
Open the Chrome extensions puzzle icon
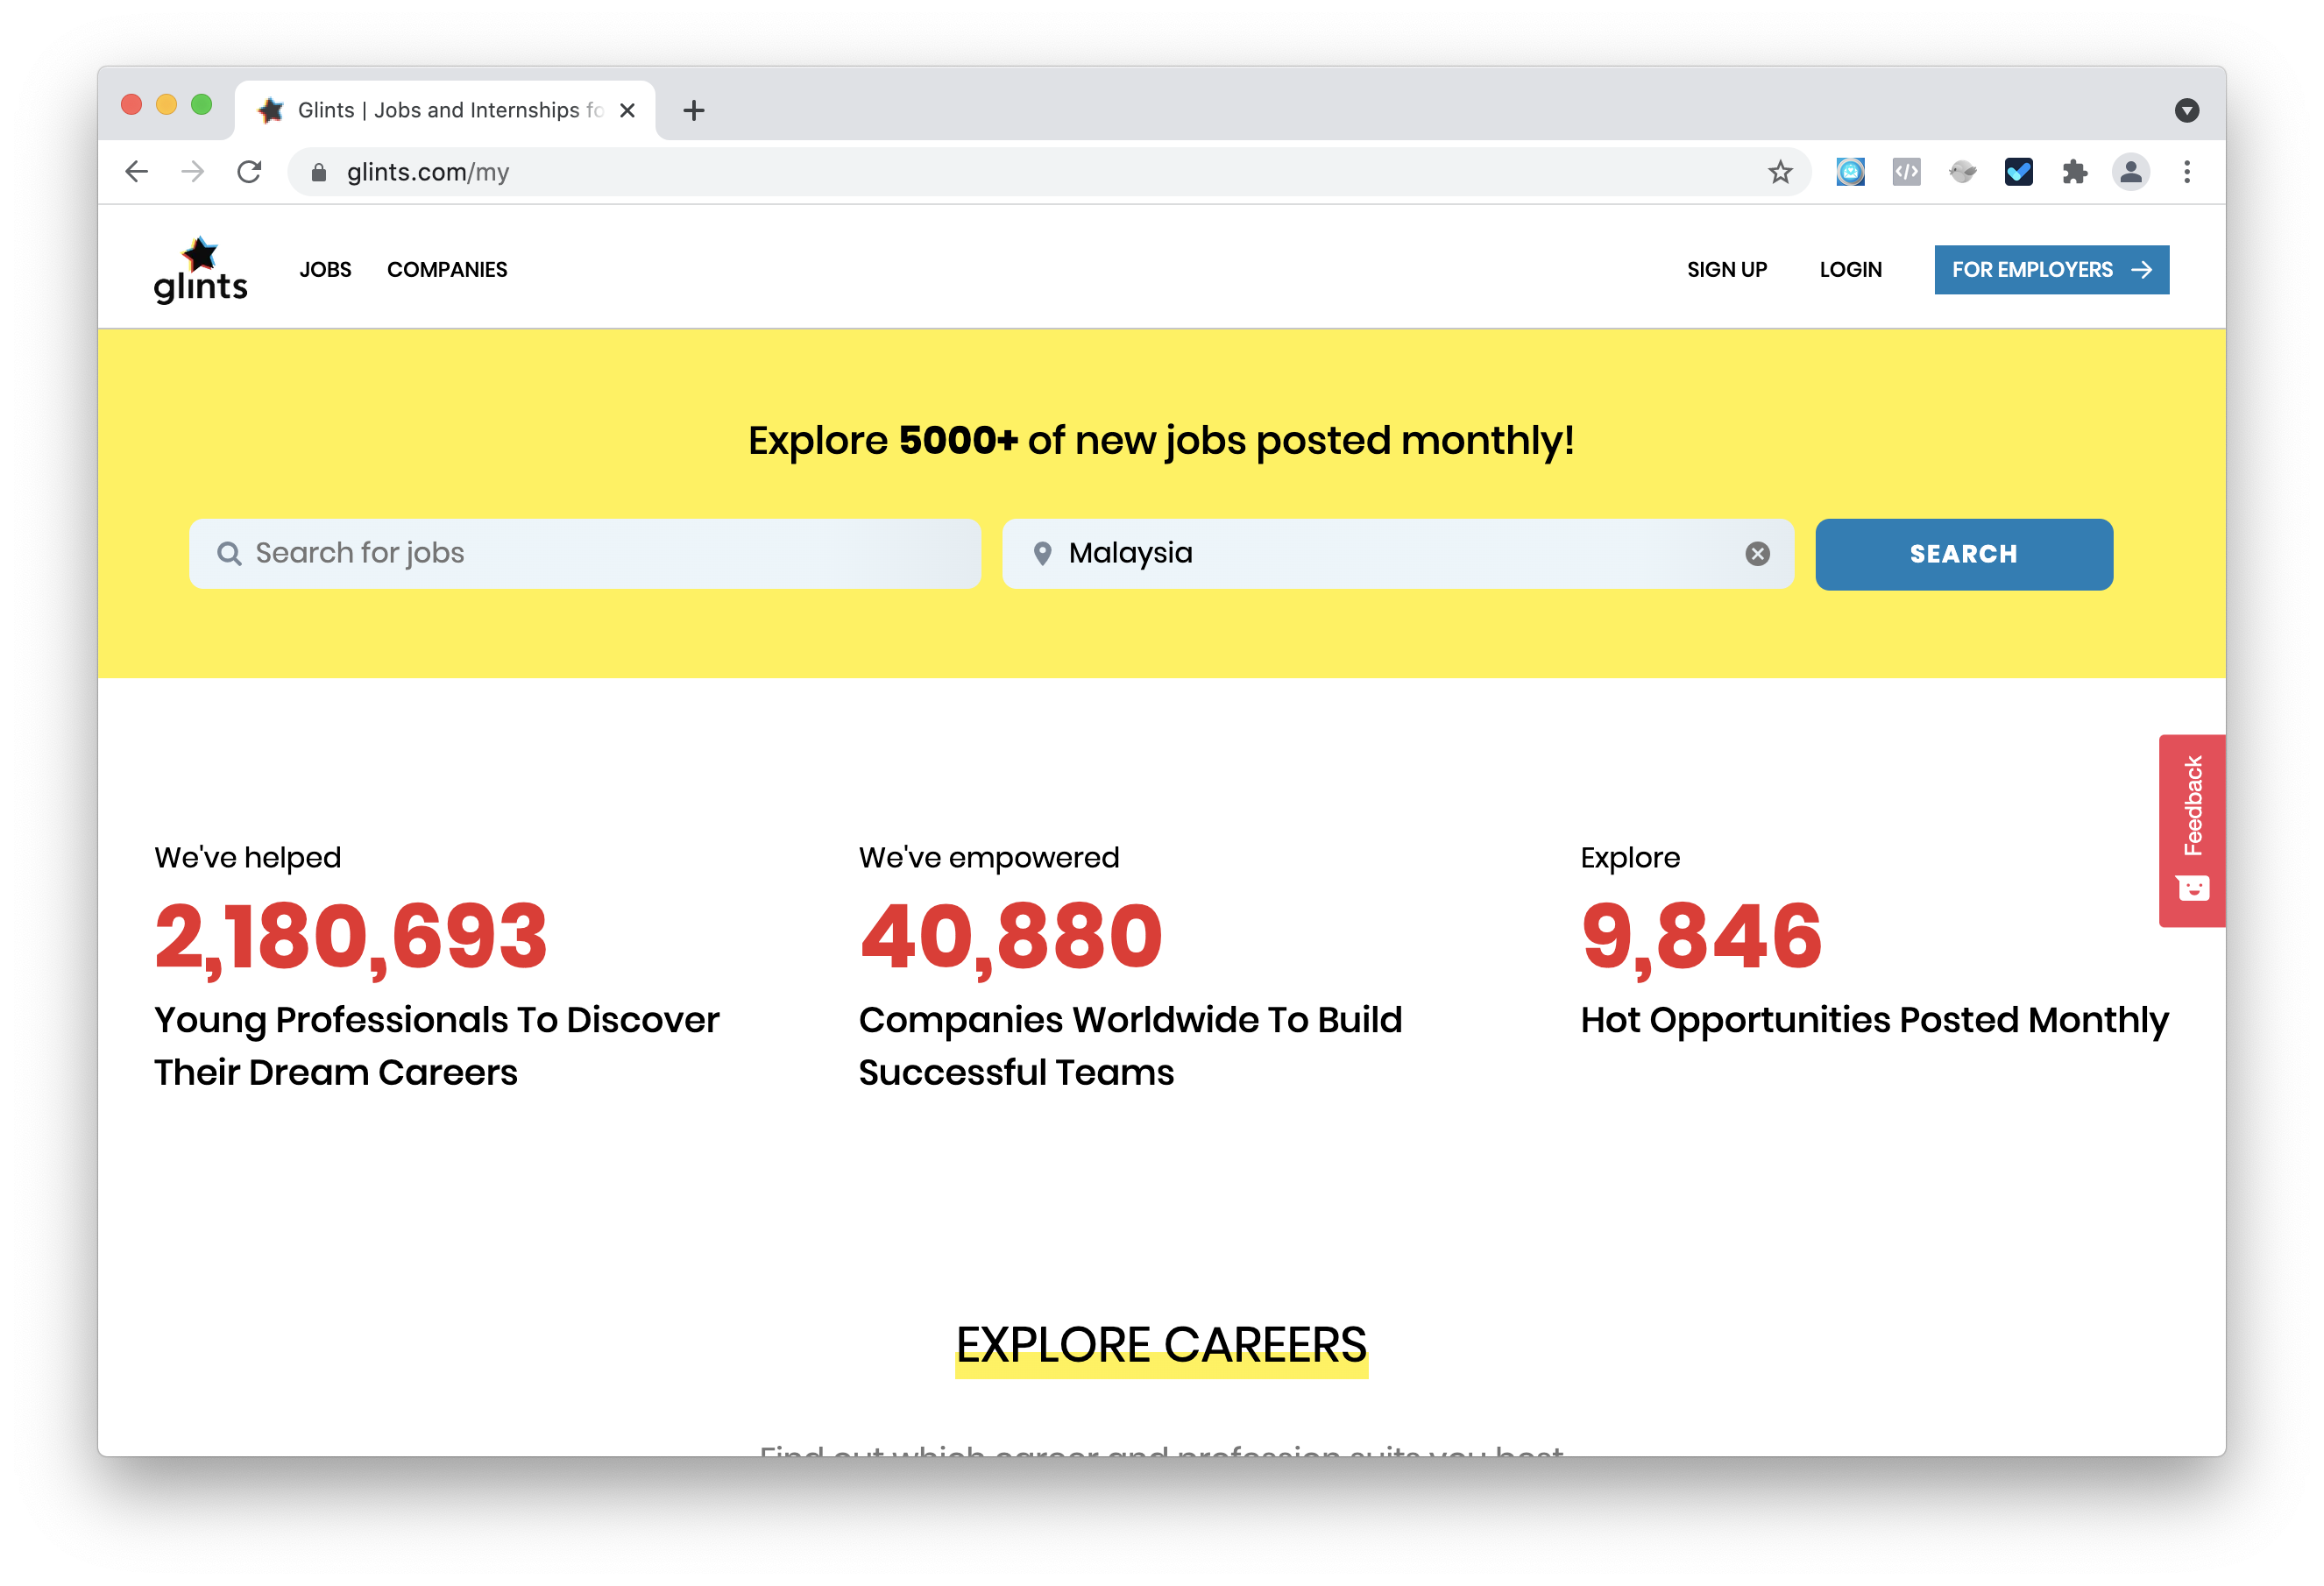[2074, 172]
